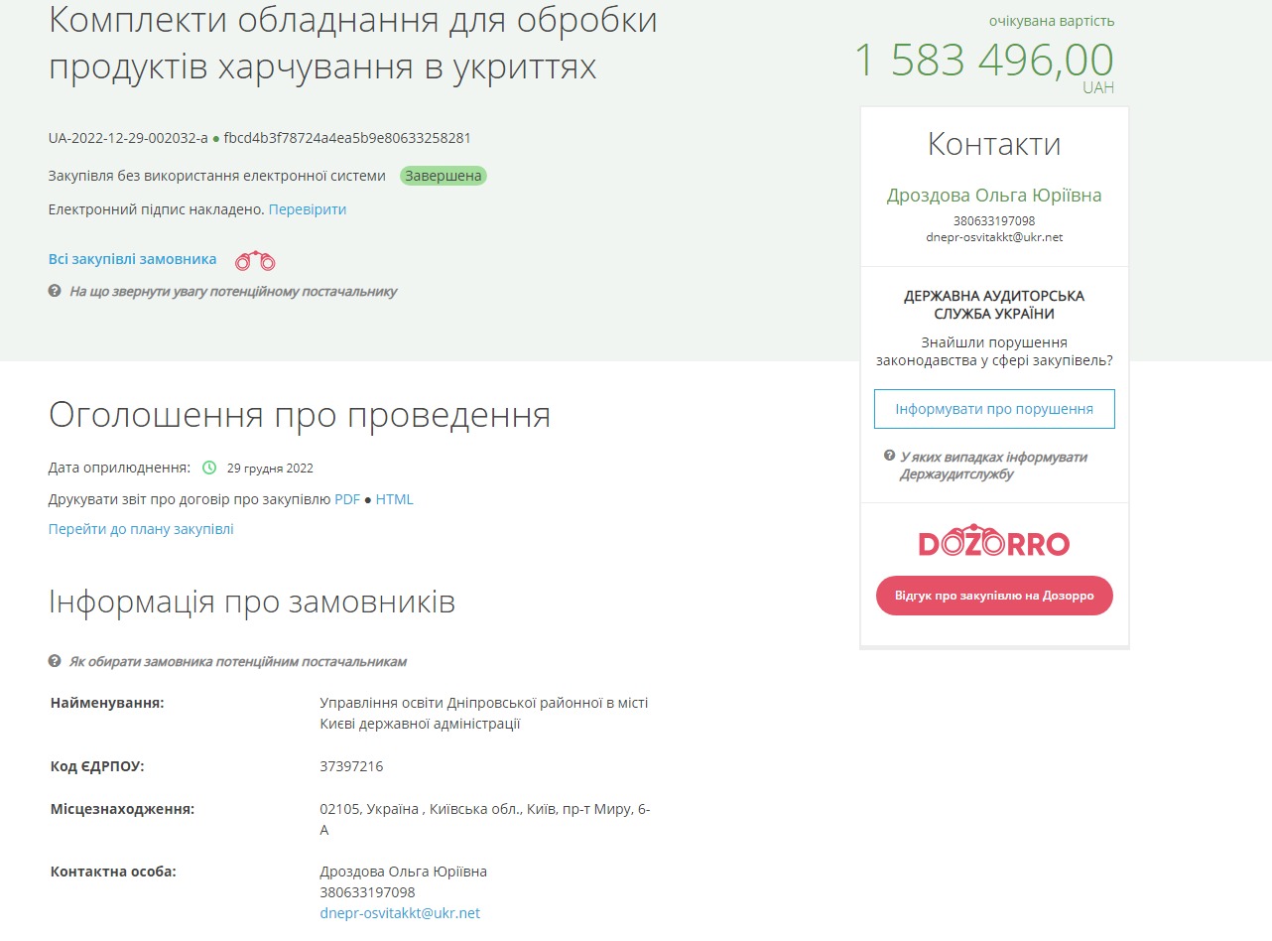1272x941 pixels.
Task: Open the HTML contract report
Action: [x=394, y=499]
